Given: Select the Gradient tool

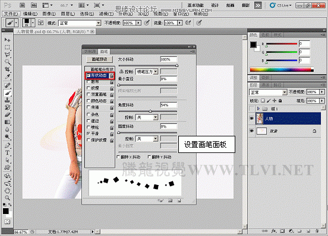Looking at the screenshot, I should click(7, 122).
